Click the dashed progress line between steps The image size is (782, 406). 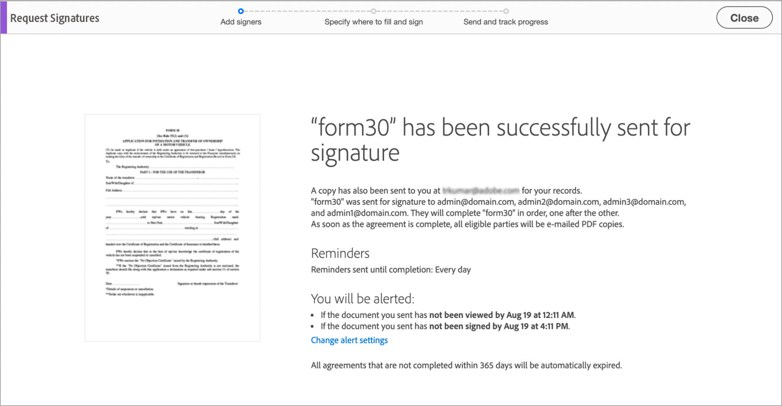[307, 11]
